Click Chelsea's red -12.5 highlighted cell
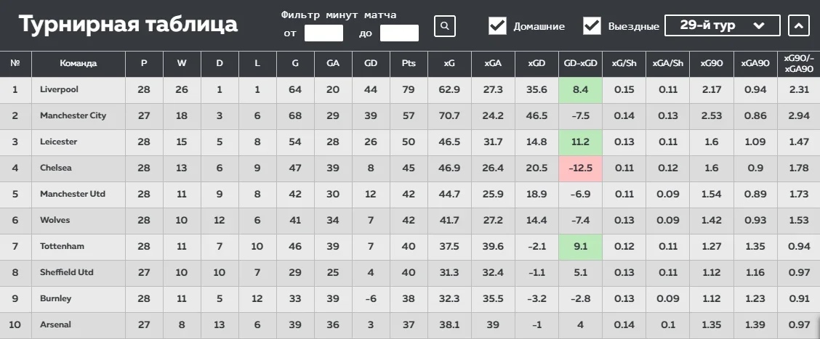820x339 pixels. (x=580, y=168)
